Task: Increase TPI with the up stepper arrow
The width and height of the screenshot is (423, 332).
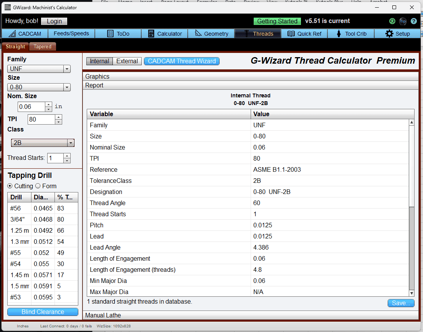Action: pyautogui.click(x=58, y=117)
